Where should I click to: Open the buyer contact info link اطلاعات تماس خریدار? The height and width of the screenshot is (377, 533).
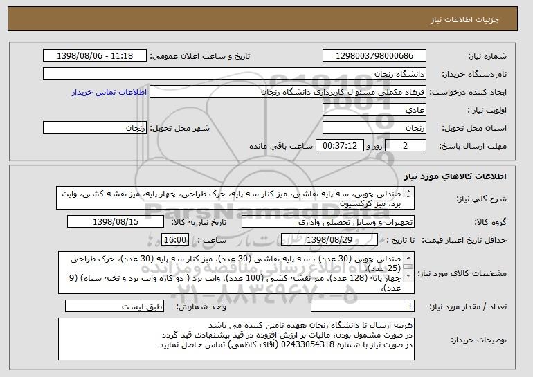click(109, 92)
